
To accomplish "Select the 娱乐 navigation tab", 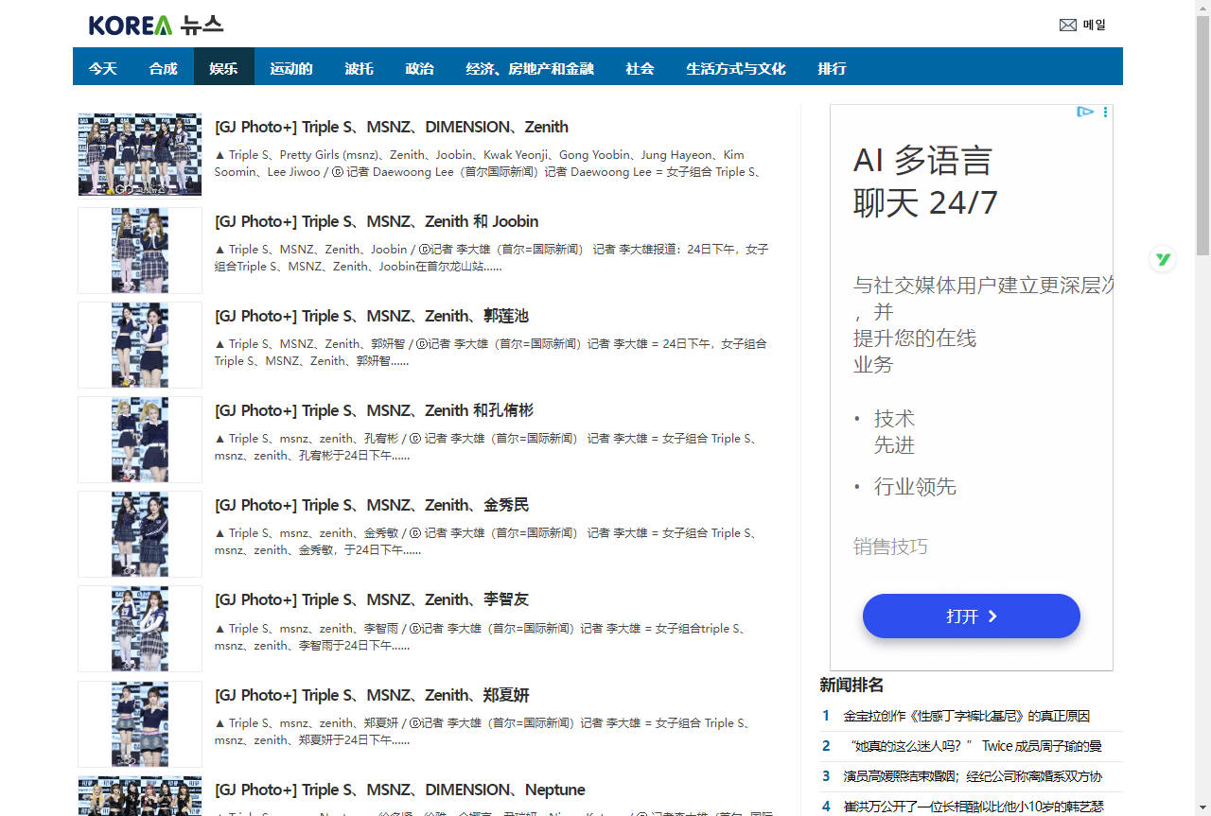I will click(x=224, y=68).
